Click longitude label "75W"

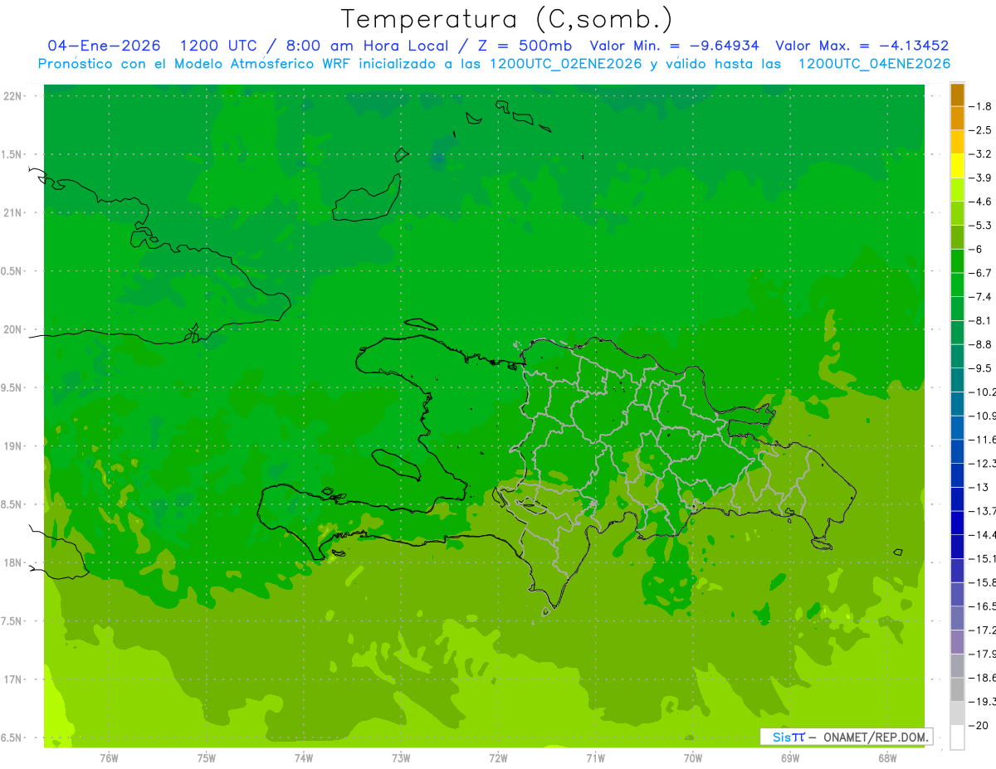[x=207, y=757]
